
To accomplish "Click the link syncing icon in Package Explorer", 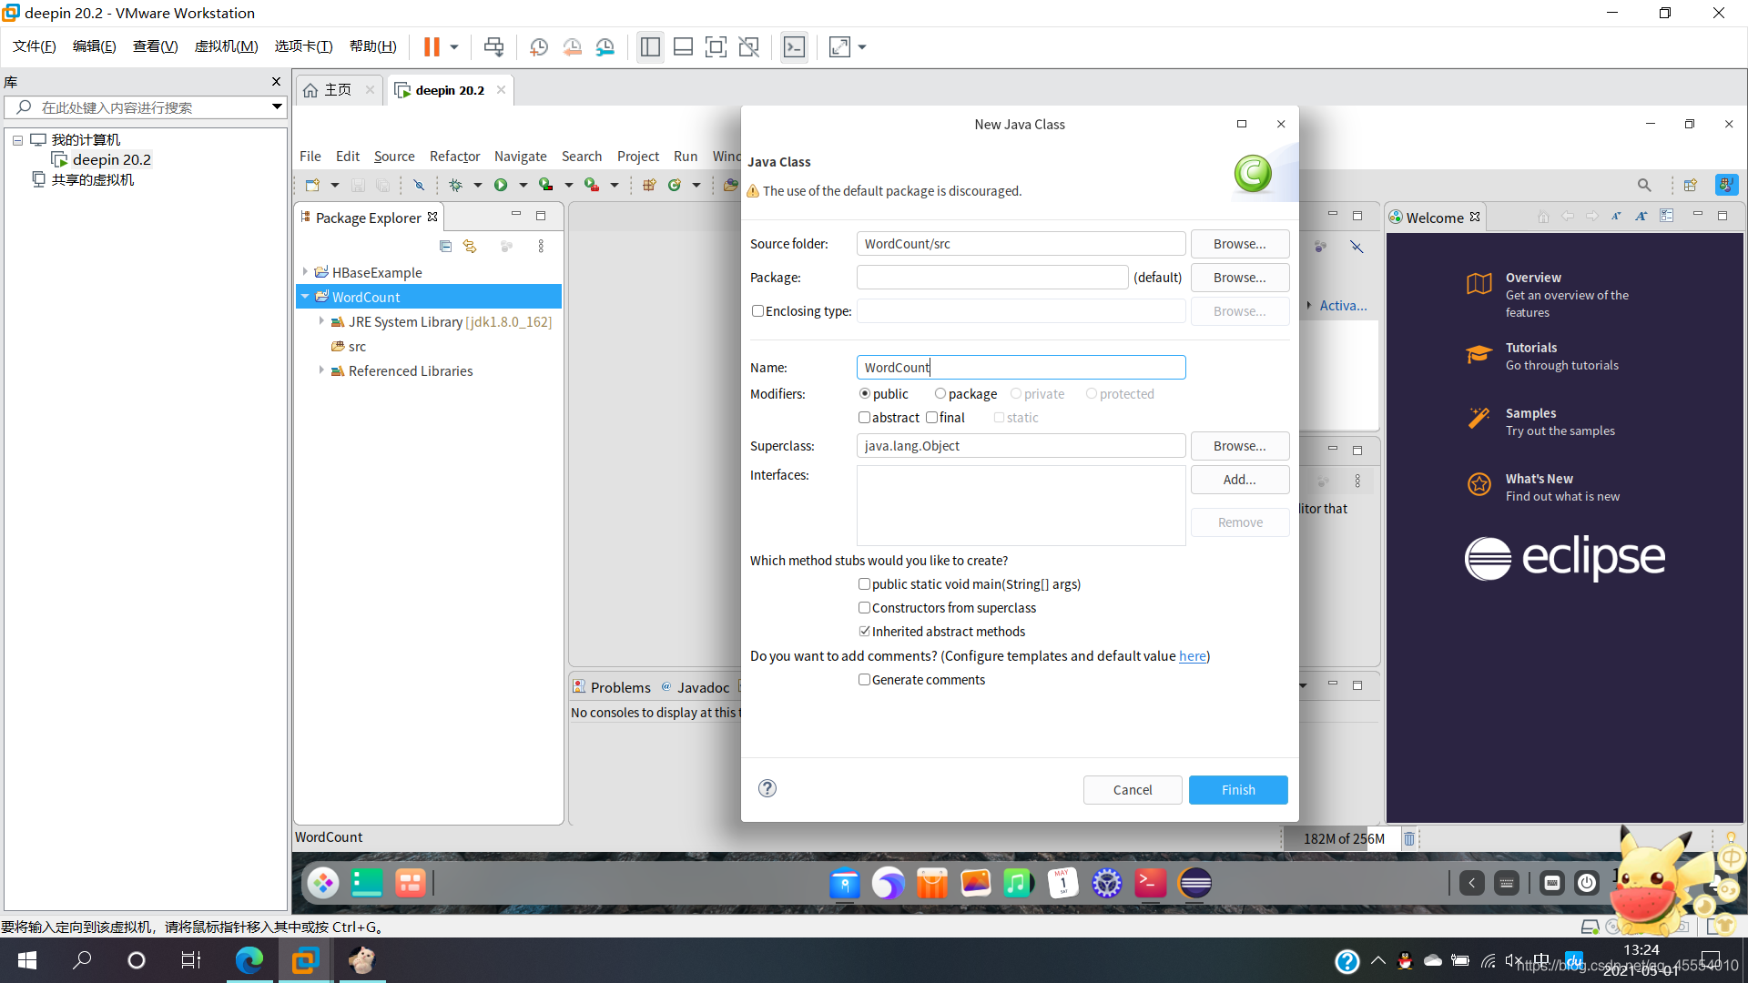I will click(x=470, y=244).
